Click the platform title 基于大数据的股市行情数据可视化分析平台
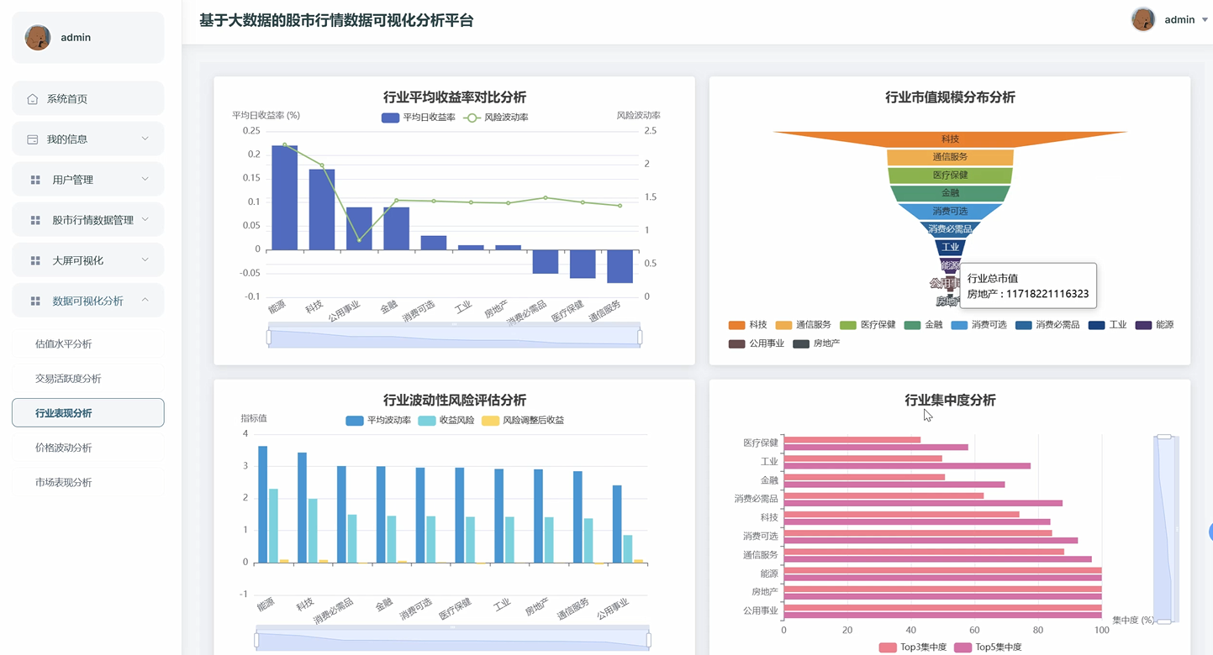Image resolution: width=1213 pixels, height=655 pixels. (336, 20)
